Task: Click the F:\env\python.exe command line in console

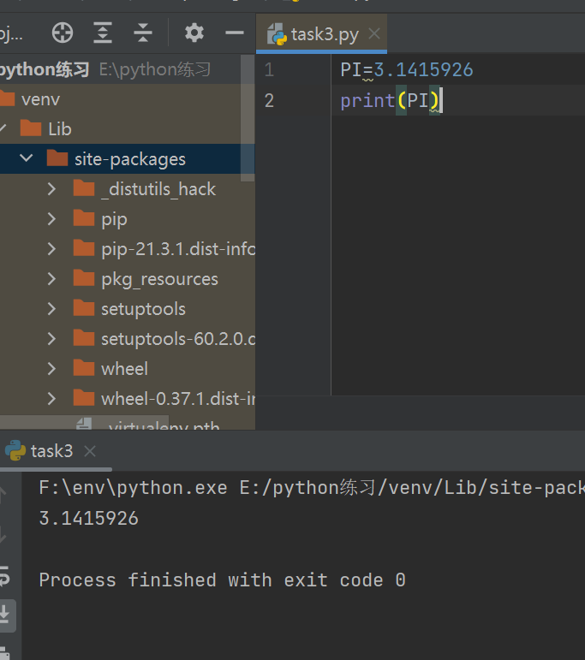Action: click(x=312, y=488)
